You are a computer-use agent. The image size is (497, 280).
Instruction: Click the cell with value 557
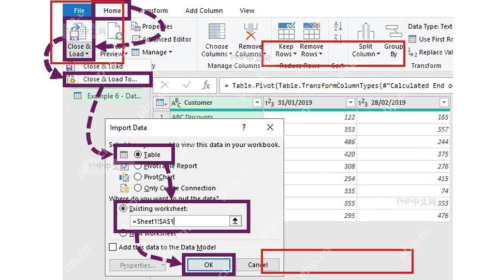[403, 130]
